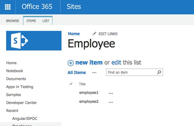The width and height of the screenshot is (194, 126).
Task: Click Recent in left navigation
Action: tap(12, 111)
